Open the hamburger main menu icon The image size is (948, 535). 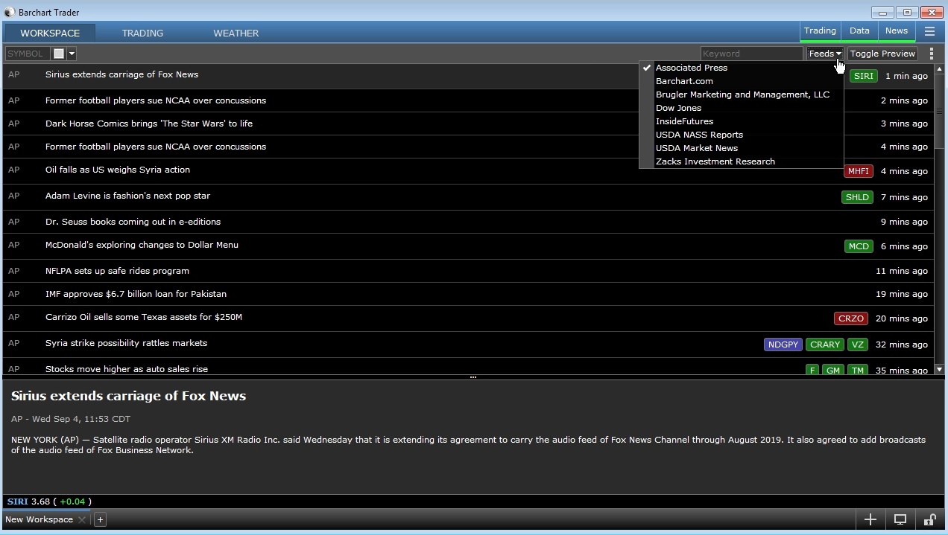929,31
